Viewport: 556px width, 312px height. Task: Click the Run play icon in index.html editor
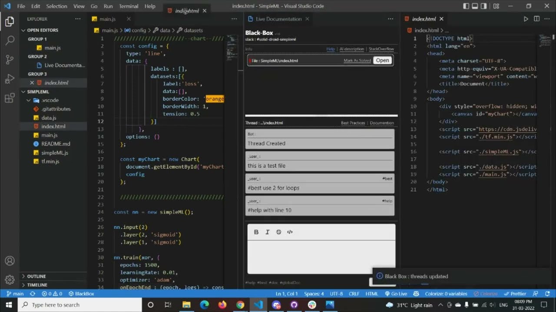(526, 19)
